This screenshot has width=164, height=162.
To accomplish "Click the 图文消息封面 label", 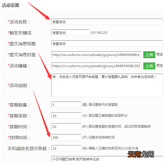I will 22,55.
